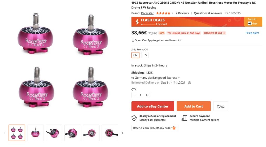
Task: Expand the Open Our App discount dropdown
Action: click(181, 40)
